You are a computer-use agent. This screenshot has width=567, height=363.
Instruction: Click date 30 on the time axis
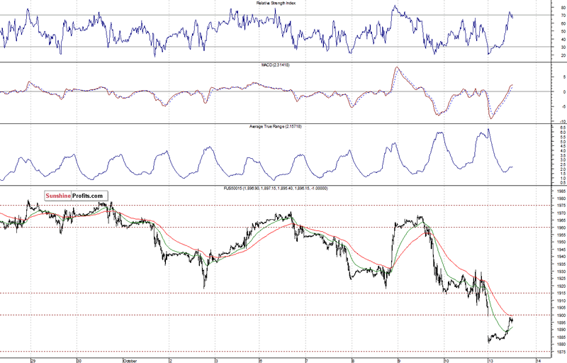(x=79, y=359)
